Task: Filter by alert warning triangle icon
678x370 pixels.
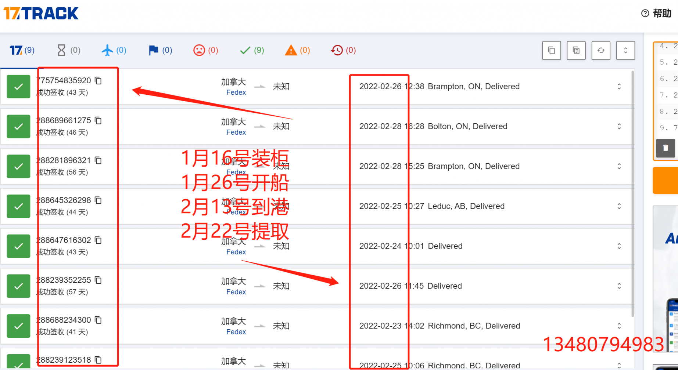Action: click(297, 50)
